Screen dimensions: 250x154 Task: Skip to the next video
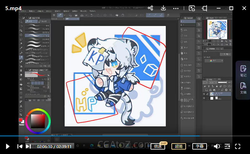click(x=28, y=146)
